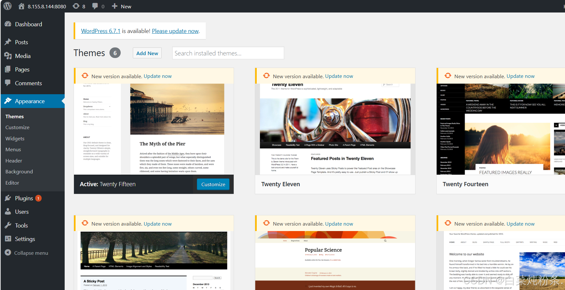Click the Twenty Fourteen theme name
The width and height of the screenshot is (565, 290).
[x=465, y=184]
